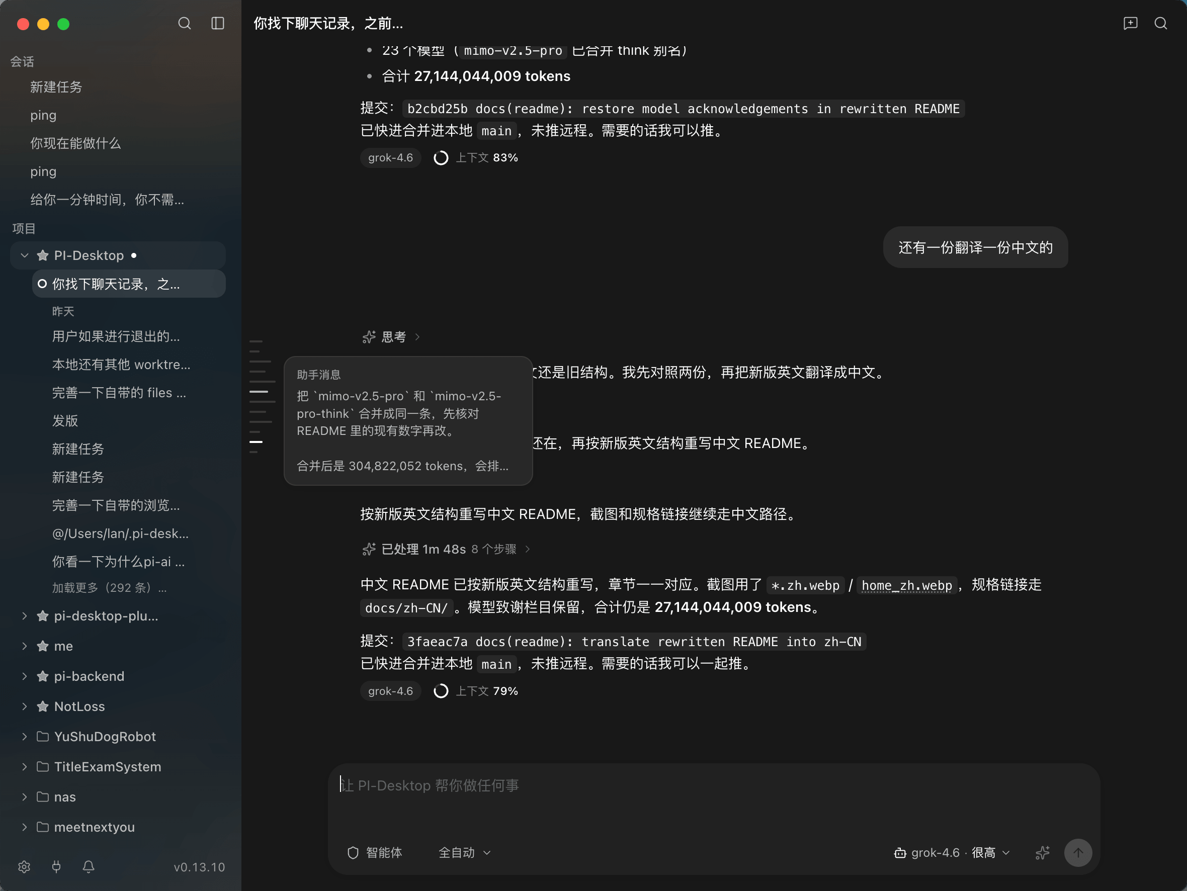This screenshot has width=1187, height=891.
Task: Open grok-4.6 很高 model selector
Action: pos(952,852)
